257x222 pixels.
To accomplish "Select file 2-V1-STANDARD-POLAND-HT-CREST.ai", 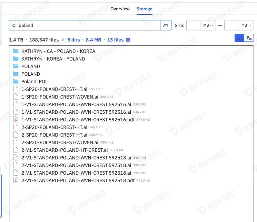I will point(65,150).
